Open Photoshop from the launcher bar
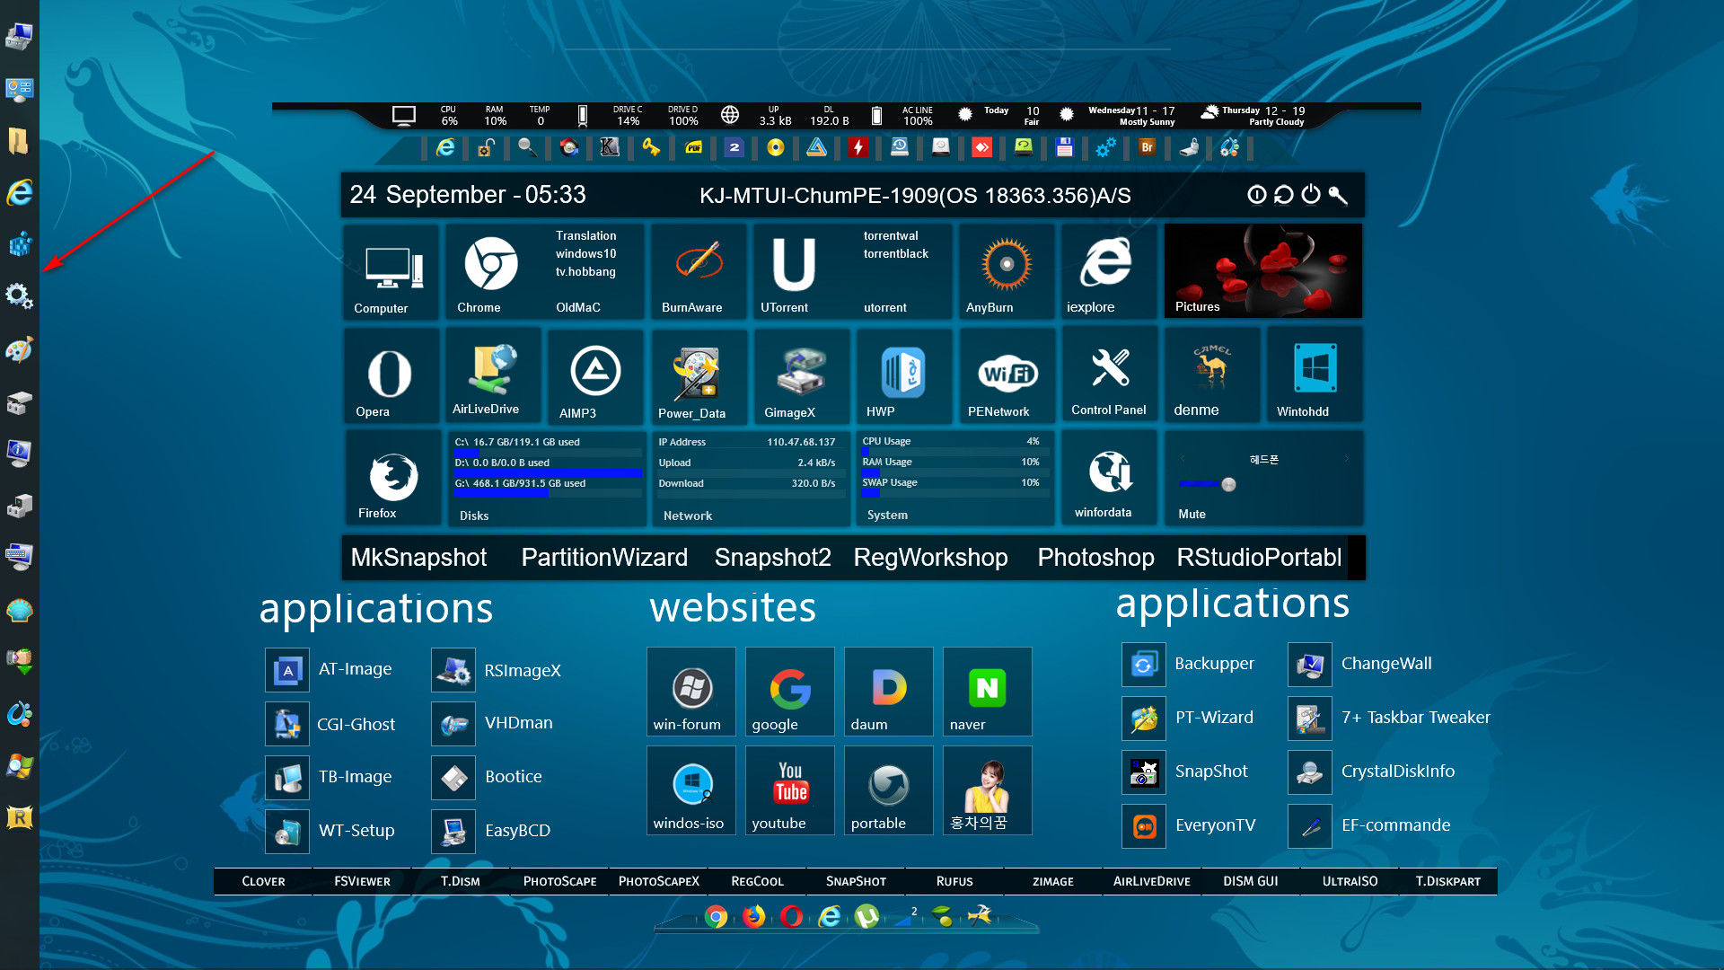This screenshot has width=1724, height=970. tap(1095, 557)
